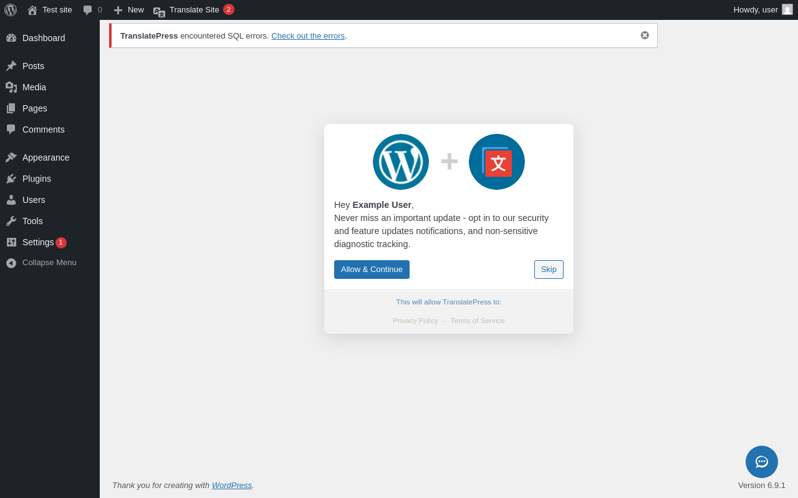Open the Translate Site toolbar item
This screenshot has height=498, width=798.
(195, 10)
